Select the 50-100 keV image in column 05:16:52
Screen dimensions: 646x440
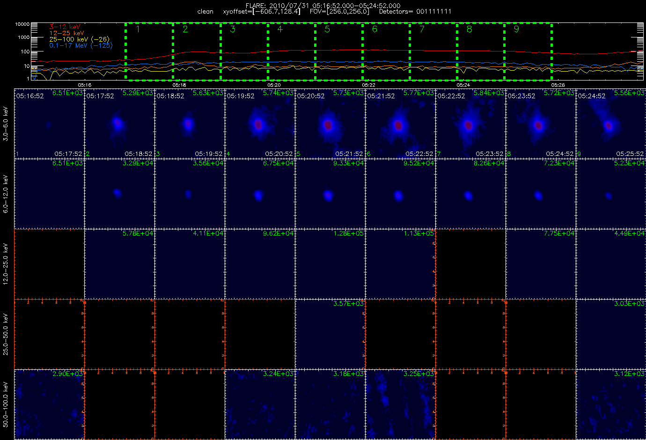click(50, 404)
